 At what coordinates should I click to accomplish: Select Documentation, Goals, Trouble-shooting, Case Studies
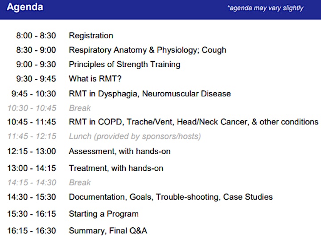(171, 197)
